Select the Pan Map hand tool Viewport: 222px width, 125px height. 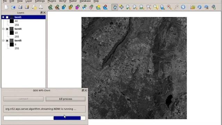tap(114, 7)
